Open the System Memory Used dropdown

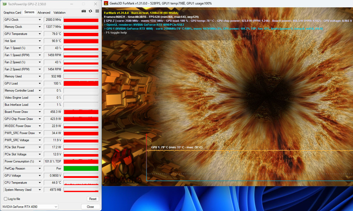(x=40, y=190)
